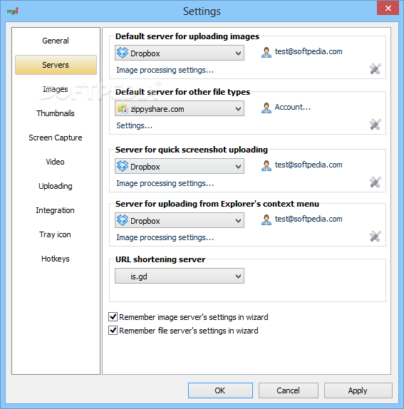Switch to the Video settings page
Image resolution: width=404 pixels, height=409 pixels.
coord(56,162)
